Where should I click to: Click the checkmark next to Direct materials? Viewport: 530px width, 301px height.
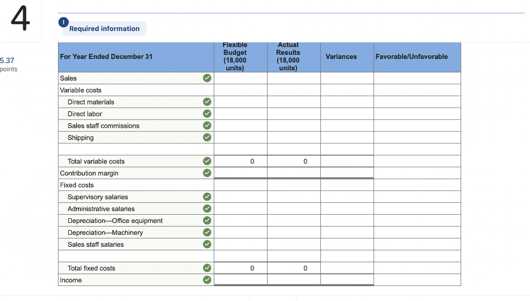(x=207, y=101)
